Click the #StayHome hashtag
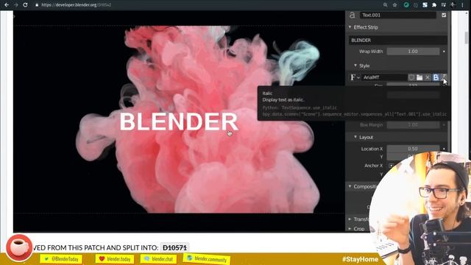Image resolution: width=471 pixels, height=265 pixels. point(360,259)
